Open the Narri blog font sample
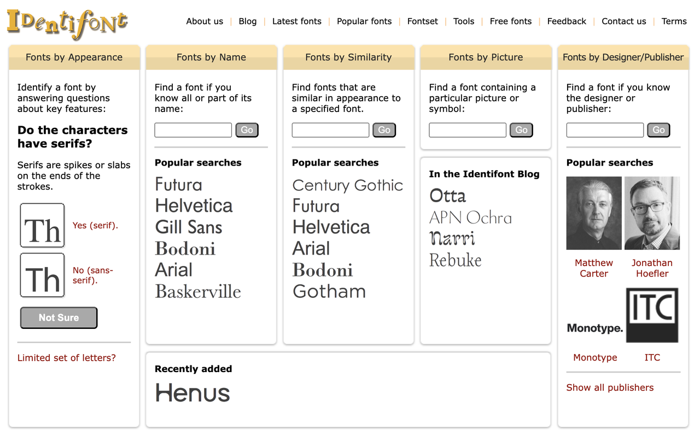Viewport: 700px width, 436px height. tap(452, 238)
